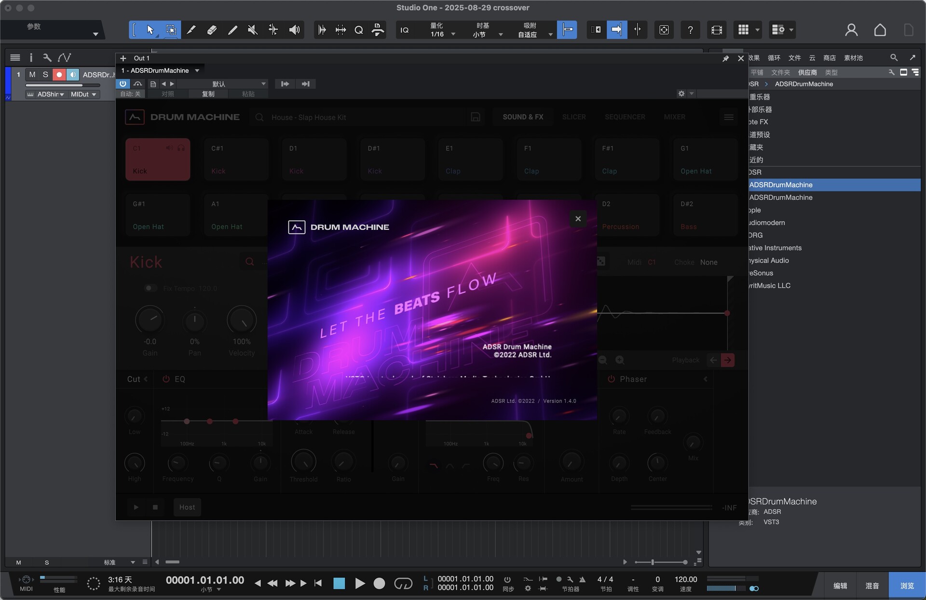Solo track 1 with S button
The image size is (926, 600).
pyautogui.click(x=45, y=75)
